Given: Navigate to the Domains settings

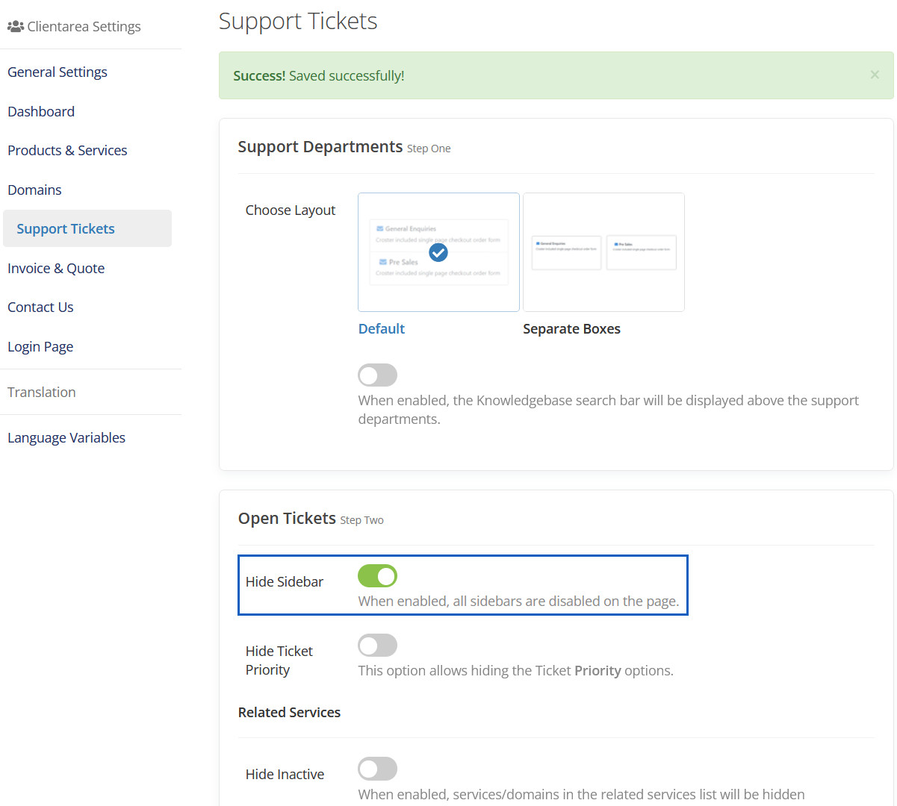Looking at the screenshot, I should click(34, 190).
